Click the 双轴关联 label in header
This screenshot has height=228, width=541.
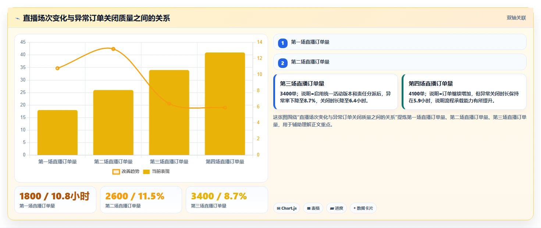click(x=516, y=18)
